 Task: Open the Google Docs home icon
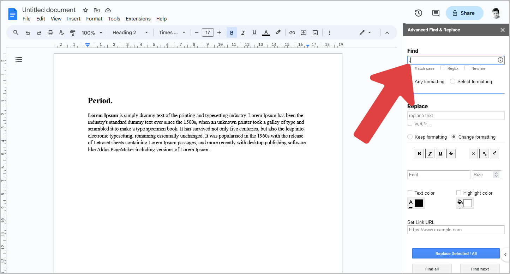pyautogui.click(x=13, y=14)
